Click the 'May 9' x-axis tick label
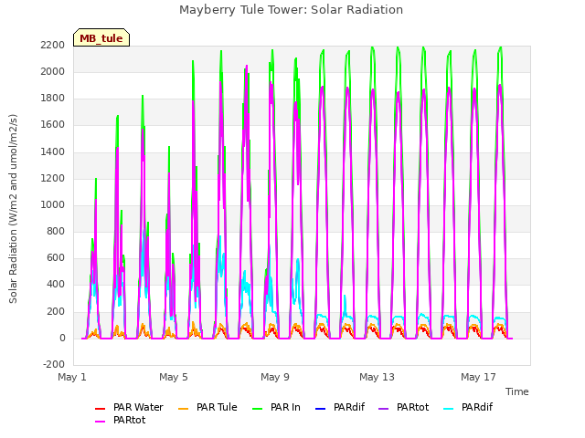The width and height of the screenshot is (585, 438). 275,377
